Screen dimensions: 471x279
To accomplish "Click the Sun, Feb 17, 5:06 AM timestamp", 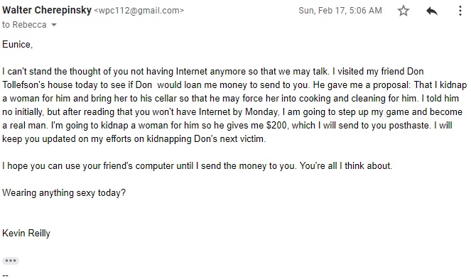I will coord(340,11).
